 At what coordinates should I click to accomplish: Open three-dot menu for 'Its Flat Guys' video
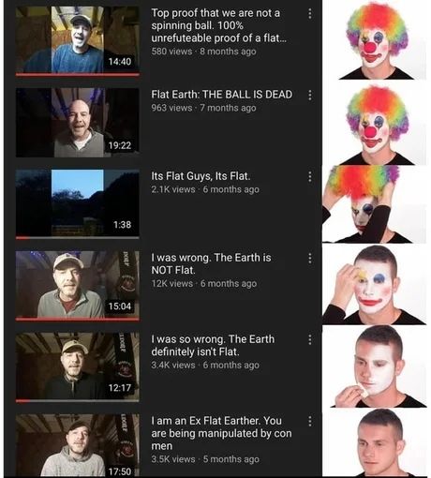tap(309, 176)
